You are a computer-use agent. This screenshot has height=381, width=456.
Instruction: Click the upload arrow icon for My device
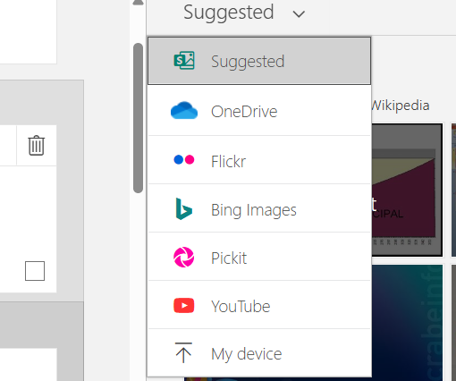pyautogui.click(x=183, y=352)
